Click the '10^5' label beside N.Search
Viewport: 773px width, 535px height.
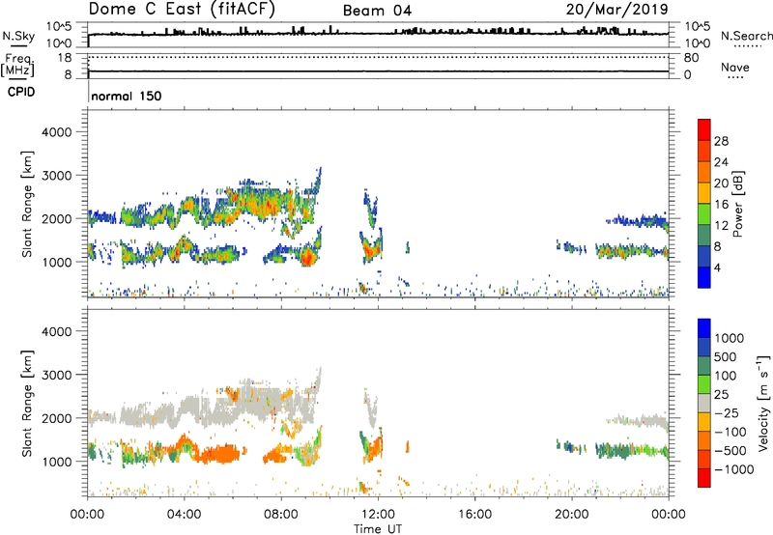[x=698, y=27]
